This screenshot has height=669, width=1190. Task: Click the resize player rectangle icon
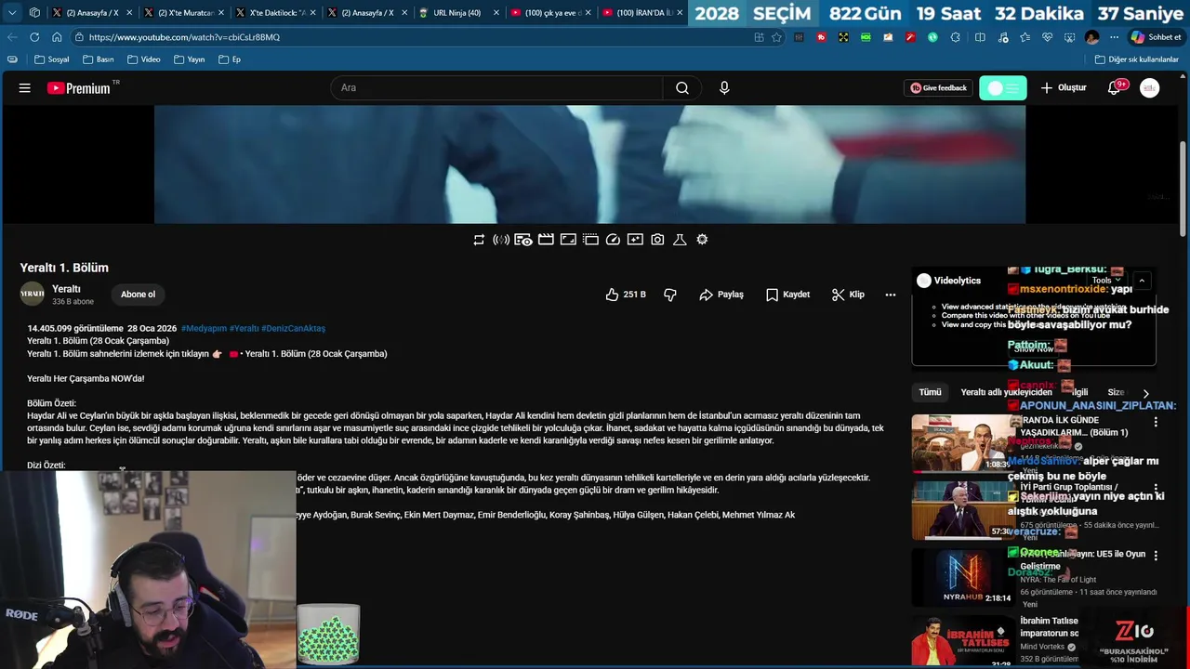click(568, 240)
